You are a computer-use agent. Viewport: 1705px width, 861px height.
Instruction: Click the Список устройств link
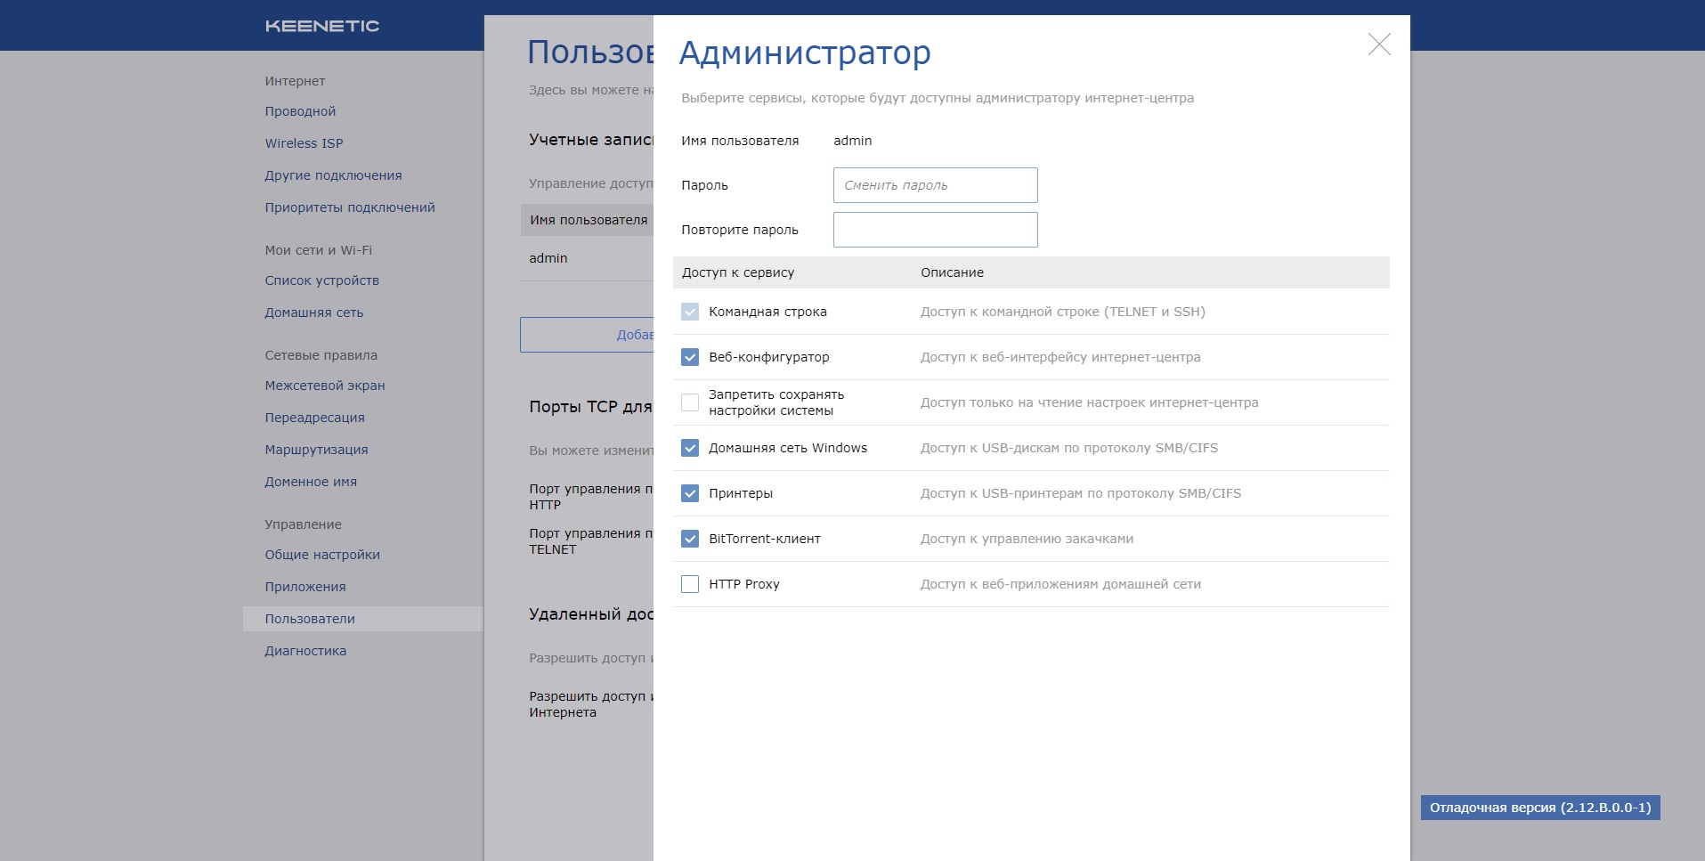[x=321, y=280]
